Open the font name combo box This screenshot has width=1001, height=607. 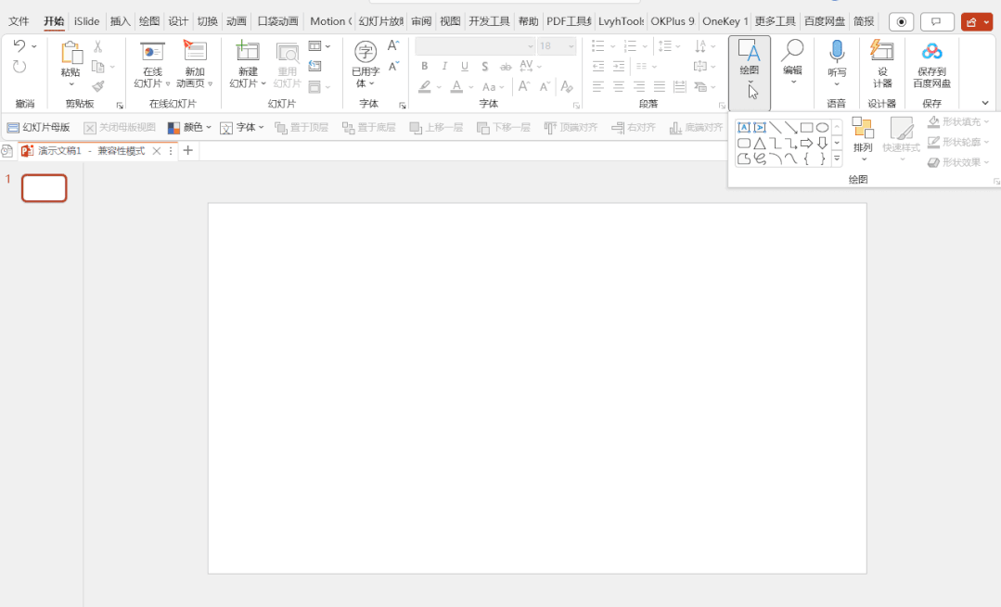475,46
